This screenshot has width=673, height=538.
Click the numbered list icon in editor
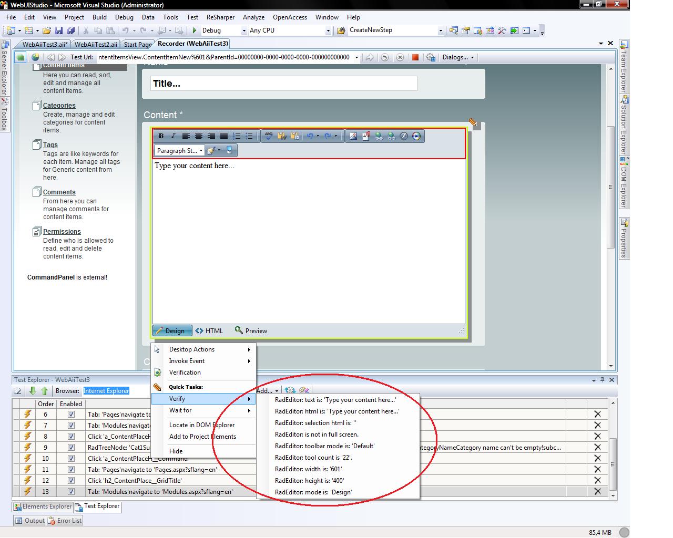(237, 136)
